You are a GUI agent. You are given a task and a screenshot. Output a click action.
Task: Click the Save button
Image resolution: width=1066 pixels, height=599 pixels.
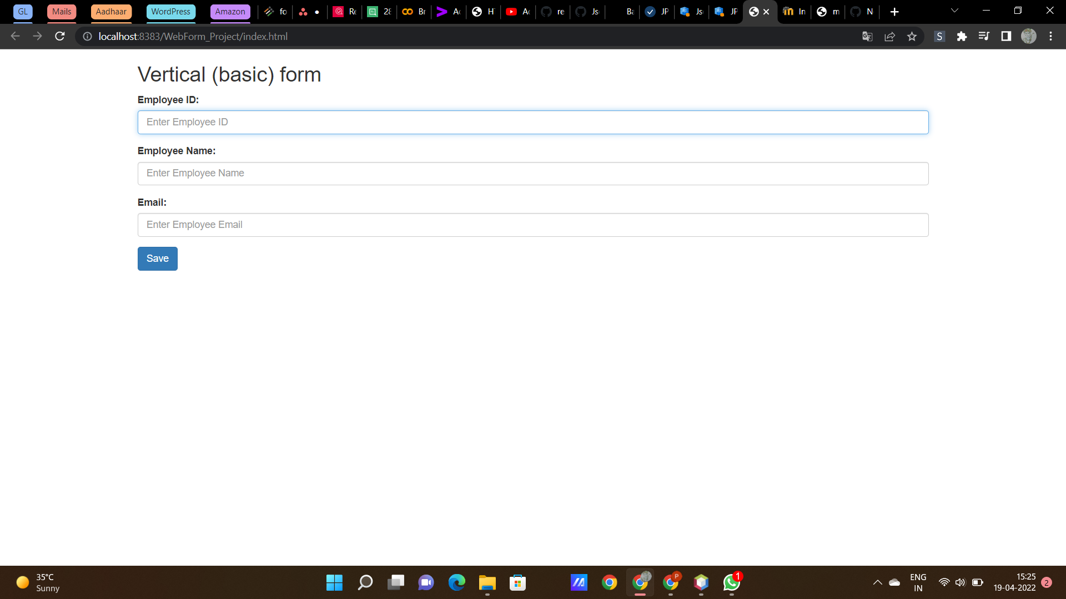pos(157,258)
